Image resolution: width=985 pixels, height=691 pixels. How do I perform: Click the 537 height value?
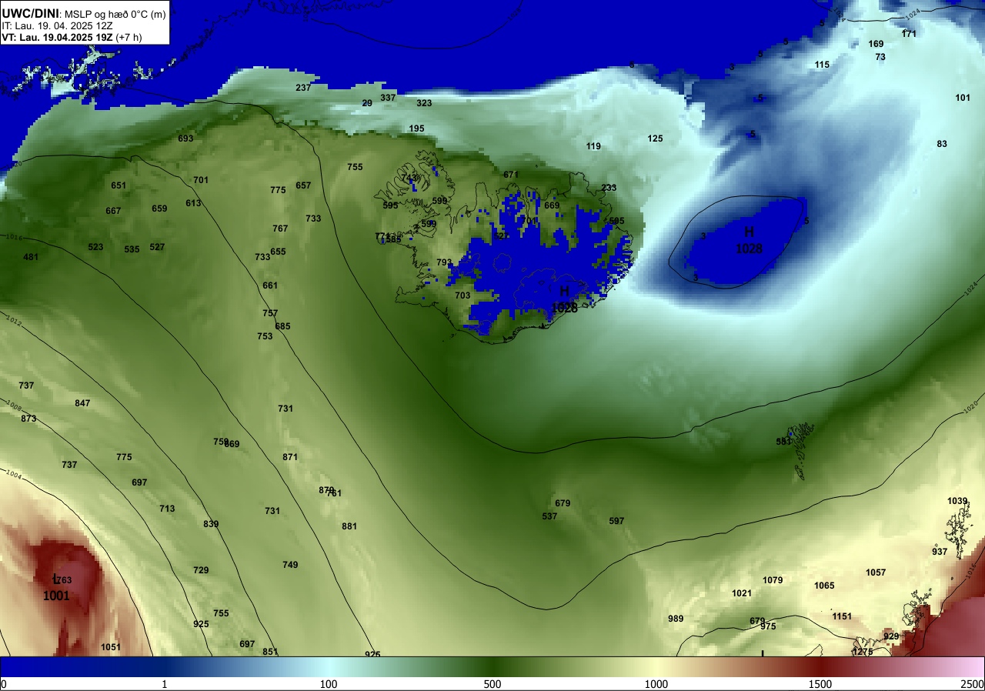coord(549,516)
